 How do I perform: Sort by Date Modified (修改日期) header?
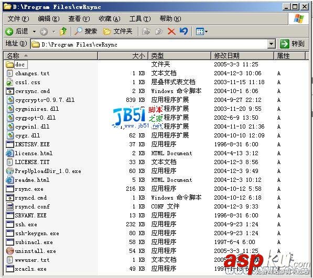click(x=242, y=55)
